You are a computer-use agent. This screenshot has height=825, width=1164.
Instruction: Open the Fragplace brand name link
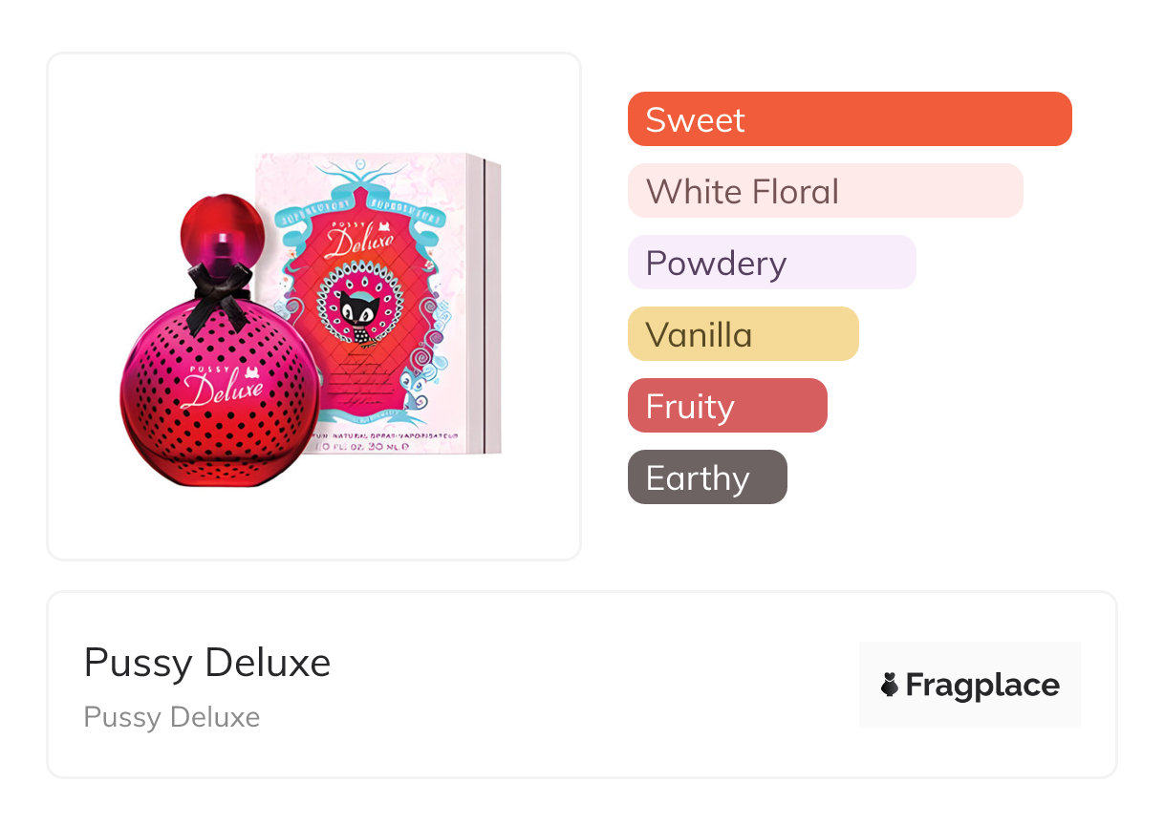tap(982, 685)
